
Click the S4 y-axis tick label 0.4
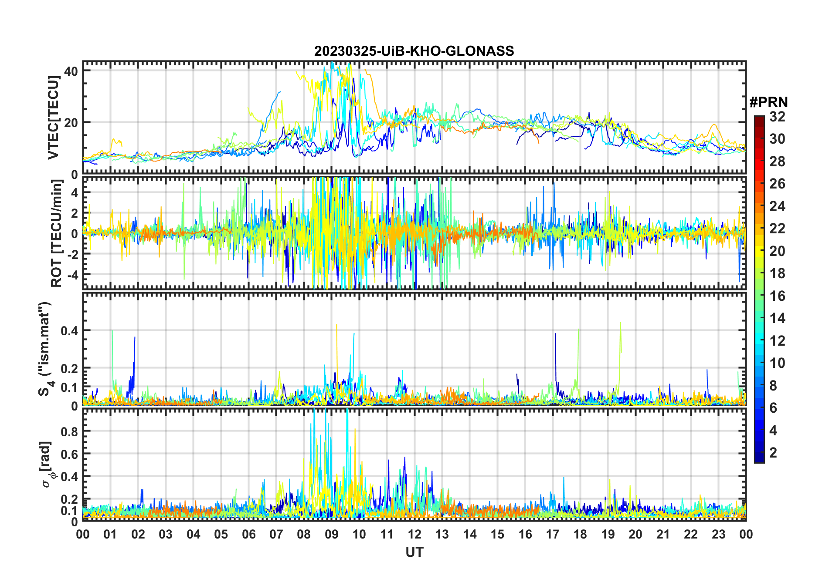tap(69, 331)
